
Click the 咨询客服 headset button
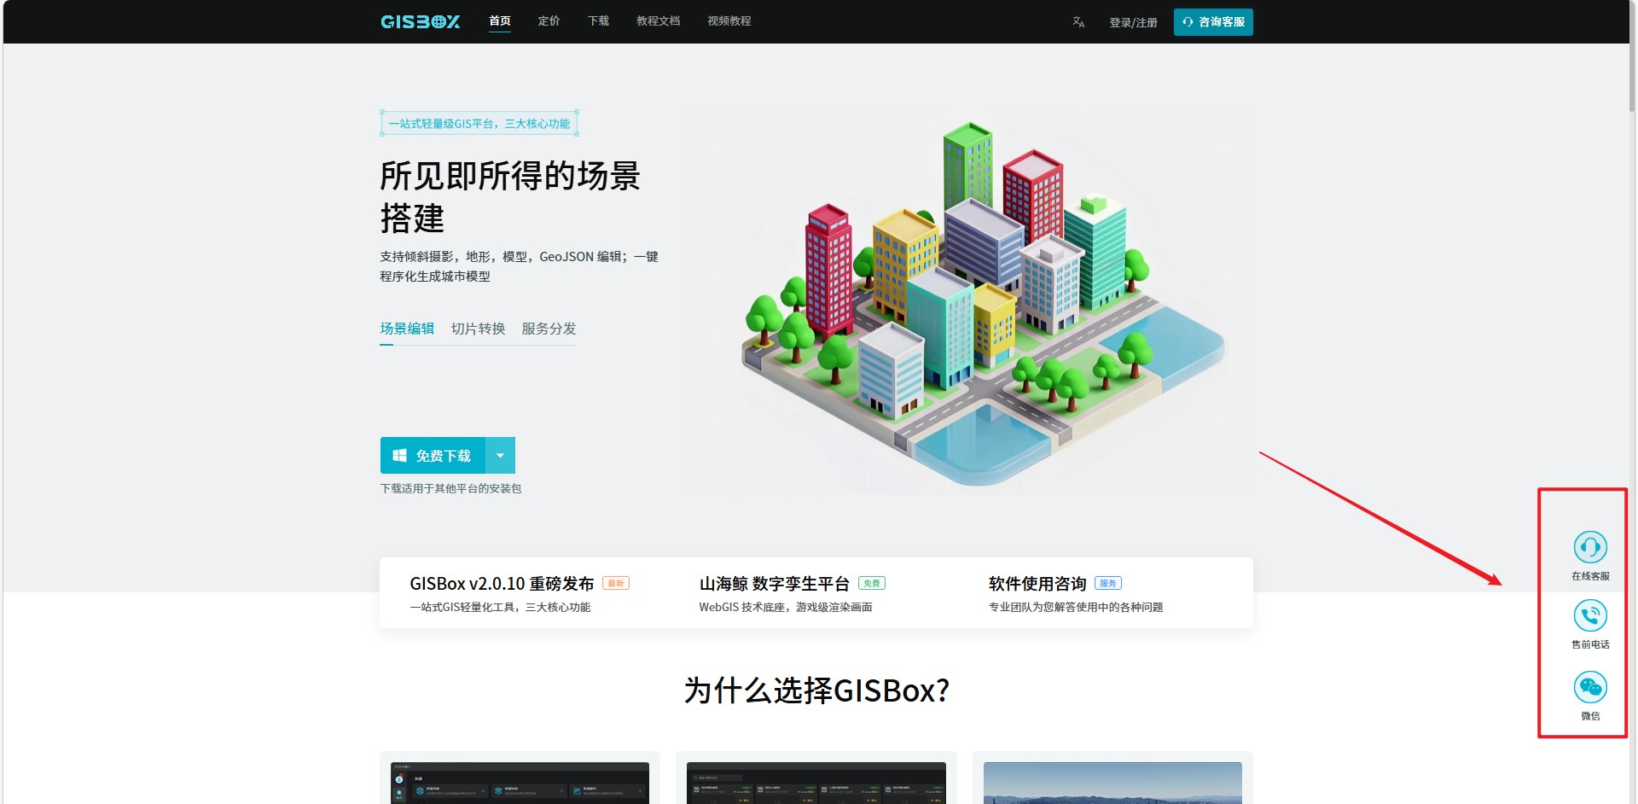point(1212,22)
